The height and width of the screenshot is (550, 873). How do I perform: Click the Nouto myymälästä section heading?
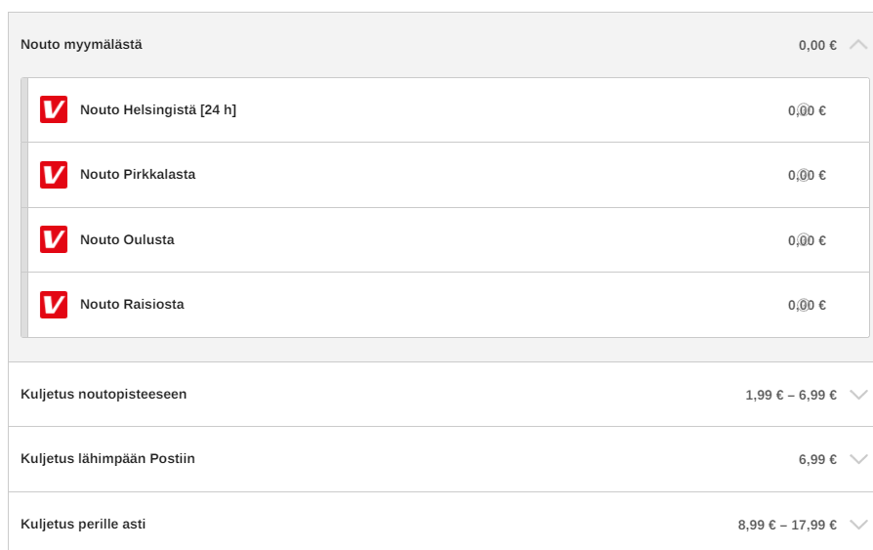point(81,44)
